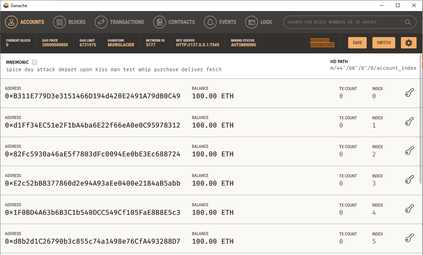Click the Contracts document icon
This screenshot has width=423, height=255.
point(159,22)
